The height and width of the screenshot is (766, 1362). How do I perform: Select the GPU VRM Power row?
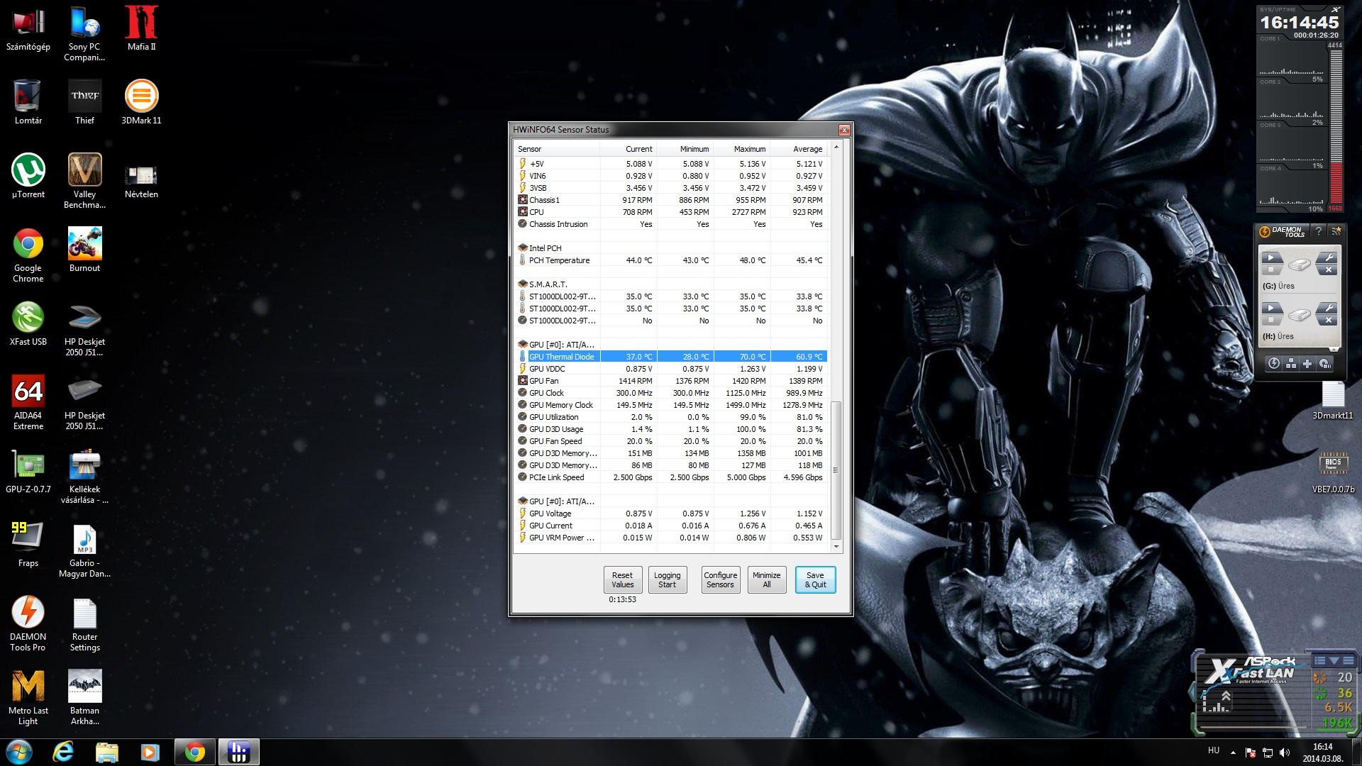pos(671,538)
